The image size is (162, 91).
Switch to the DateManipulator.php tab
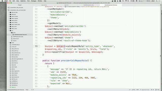pyautogui.click(x=89, y=5)
